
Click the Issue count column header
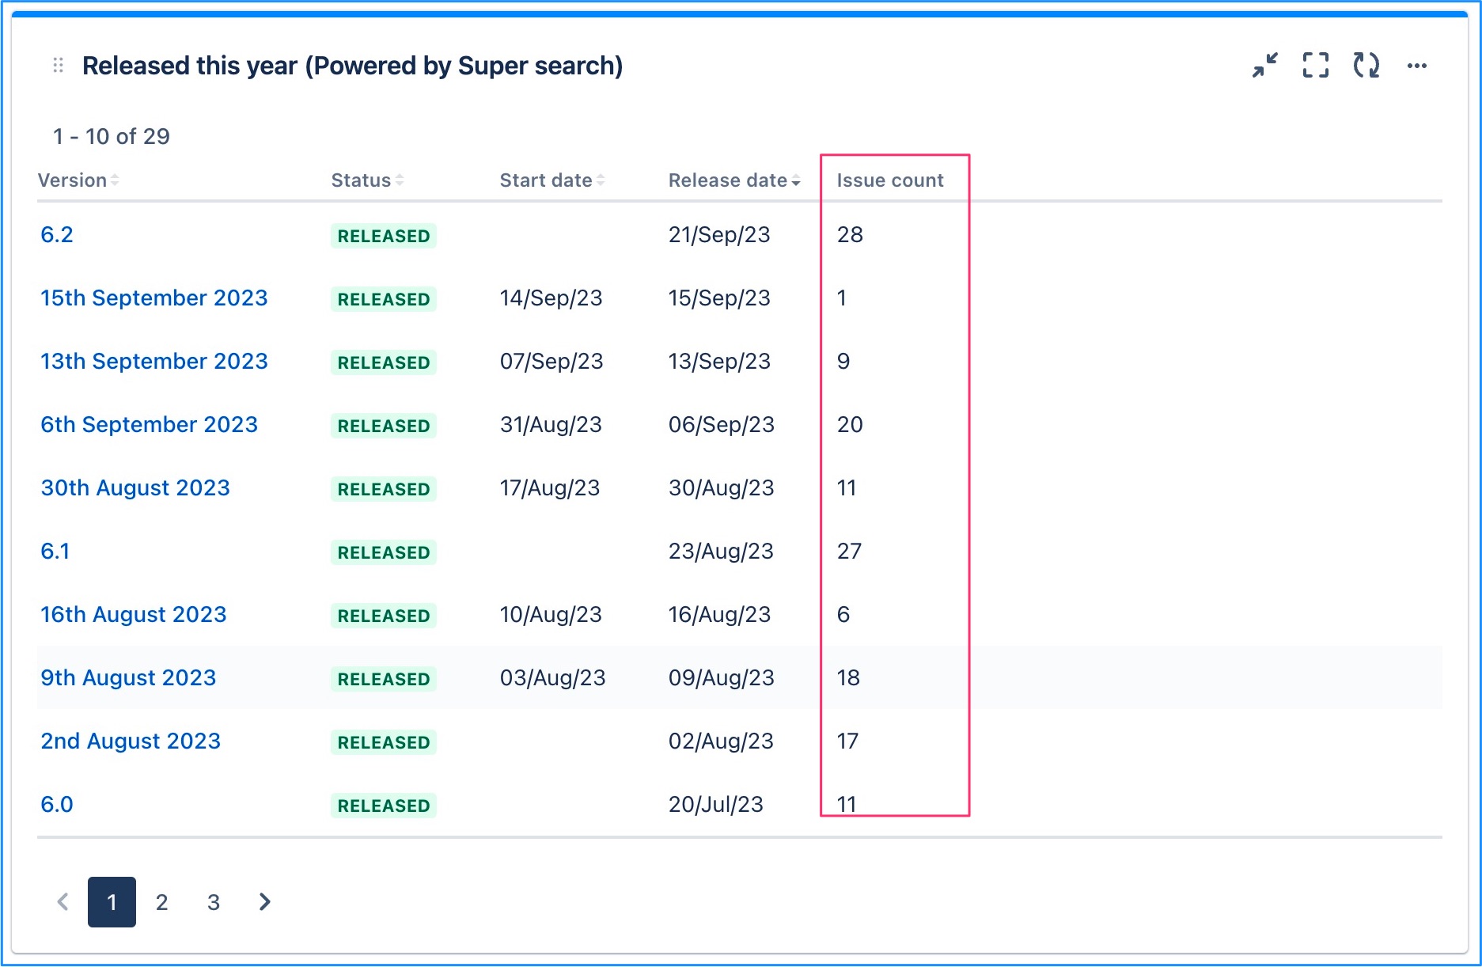click(x=890, y=180)
